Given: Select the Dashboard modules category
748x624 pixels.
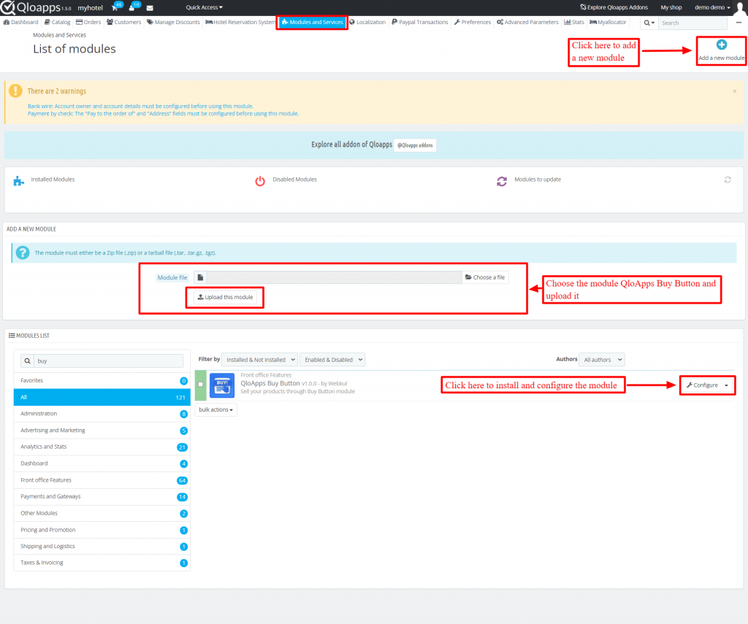Looking at the screenshot, I should [x=102, y=463].
